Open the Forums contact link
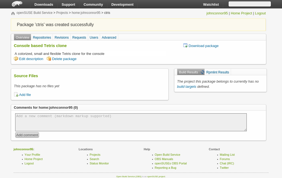This screenshot has height=178, width=282. [225, 159]
